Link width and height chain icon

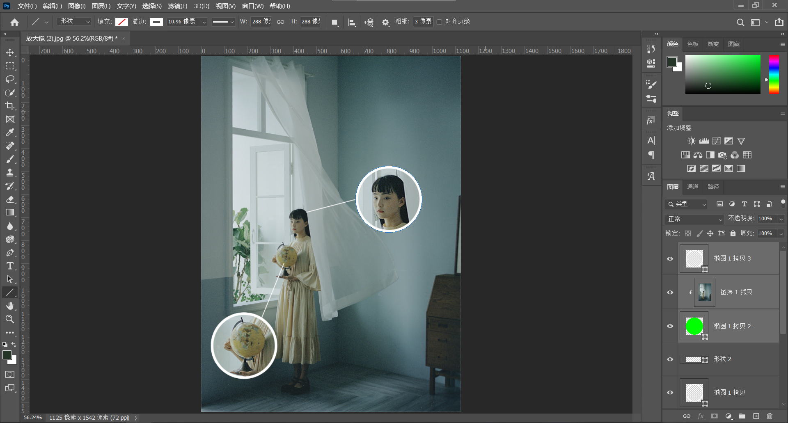280,22
